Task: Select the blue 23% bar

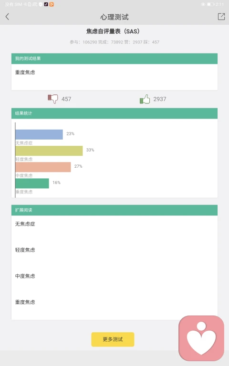Action: pyautogui.click(x=39, y=134)
